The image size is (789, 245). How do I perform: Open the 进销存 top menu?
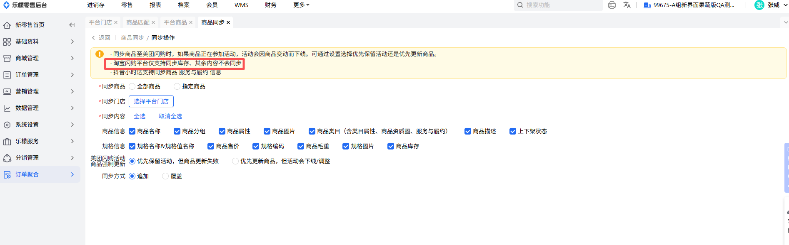(96, 5)
